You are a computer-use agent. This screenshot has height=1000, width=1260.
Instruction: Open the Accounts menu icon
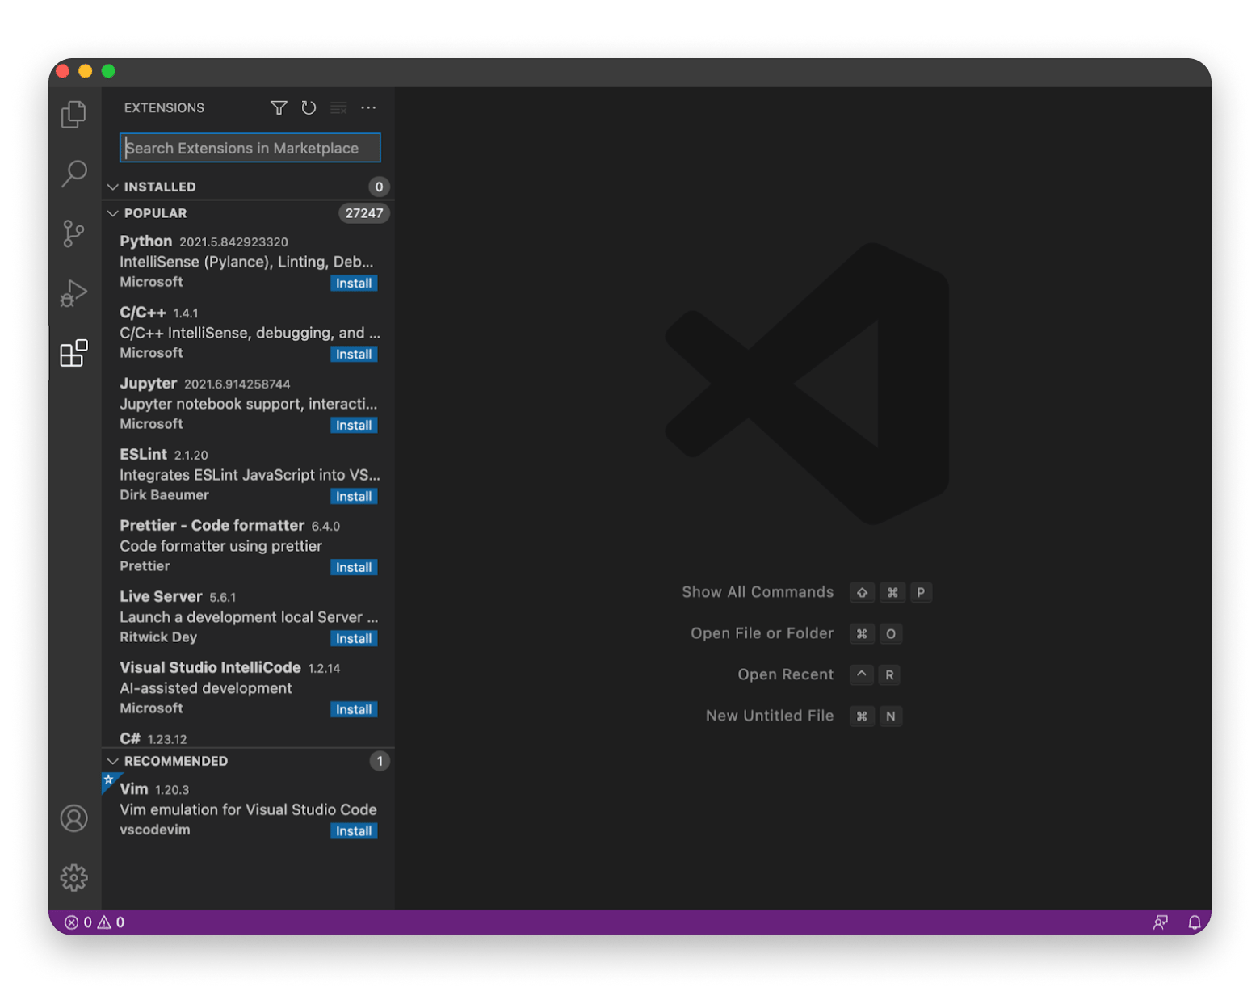73,818
